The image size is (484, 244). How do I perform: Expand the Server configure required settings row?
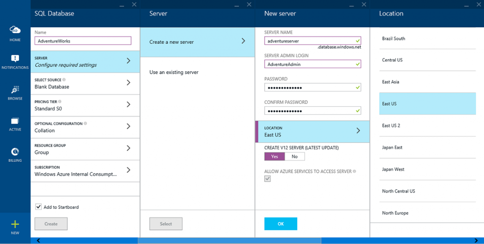[x=85, y=62]
